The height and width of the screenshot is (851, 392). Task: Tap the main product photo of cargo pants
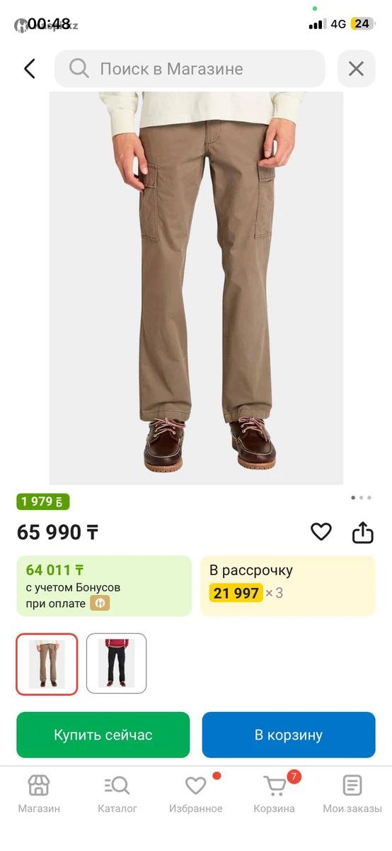coord(196,288)
